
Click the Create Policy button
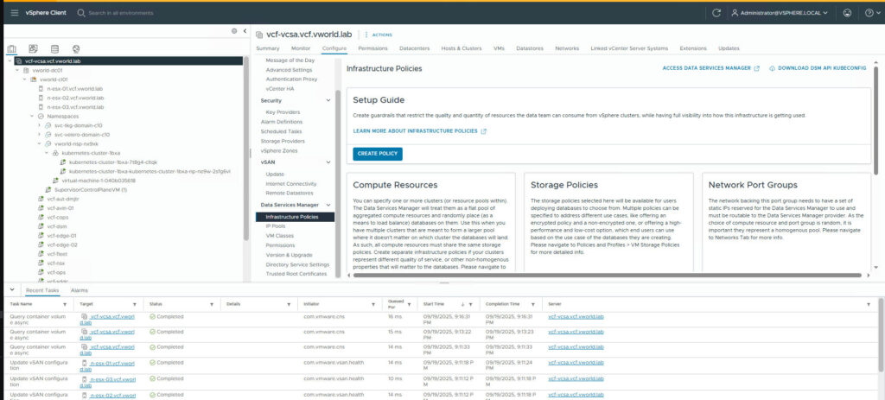click(378, 154)
